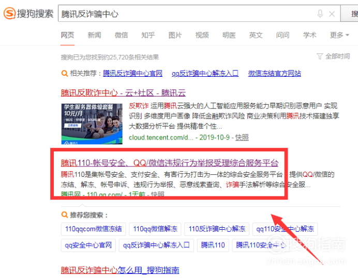Open the 学术 tab
Screen dimensions: 358x279
310,35
